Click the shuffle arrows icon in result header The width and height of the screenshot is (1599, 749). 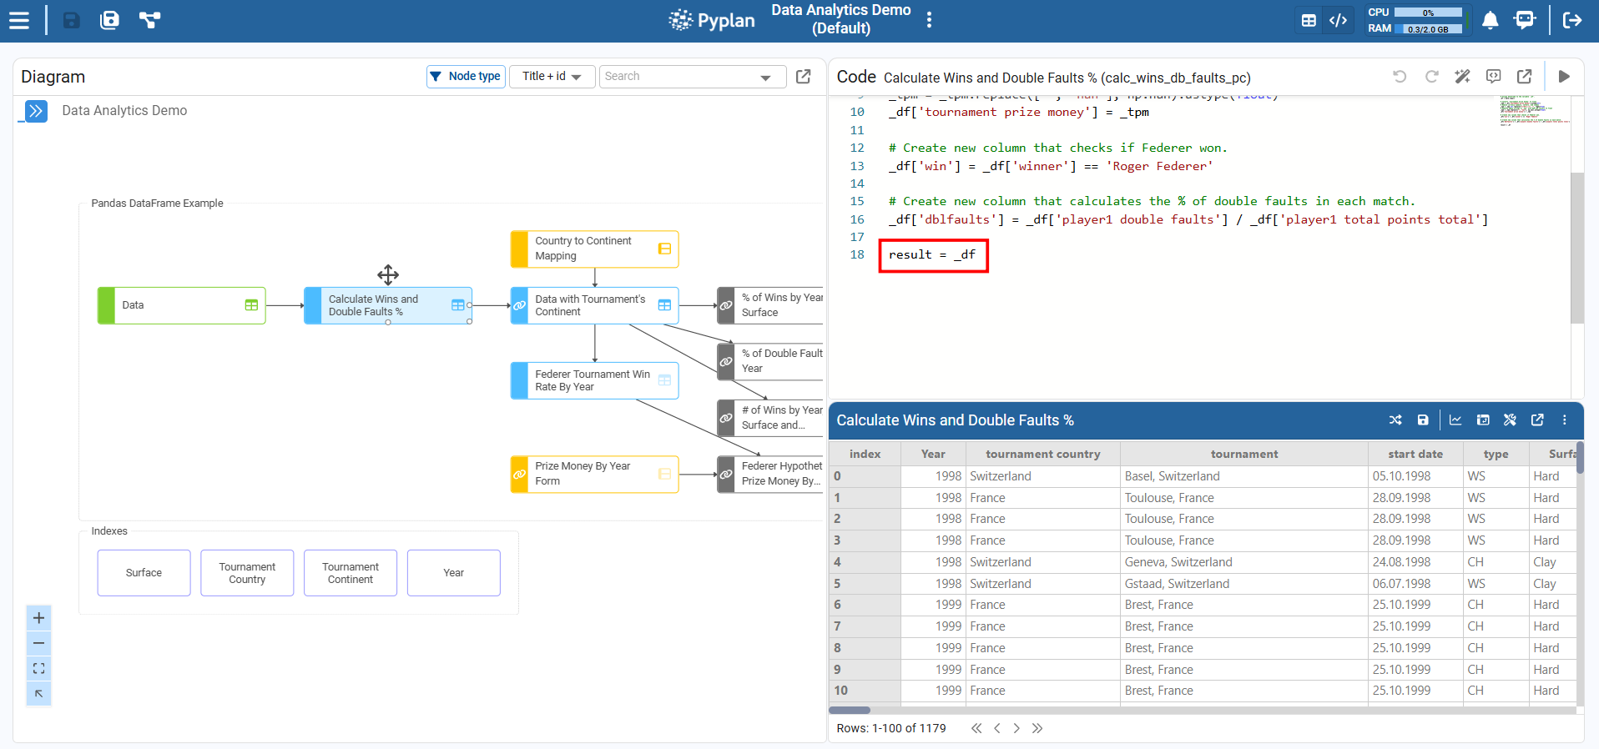pyautogui.click(x=1395, y=420)
